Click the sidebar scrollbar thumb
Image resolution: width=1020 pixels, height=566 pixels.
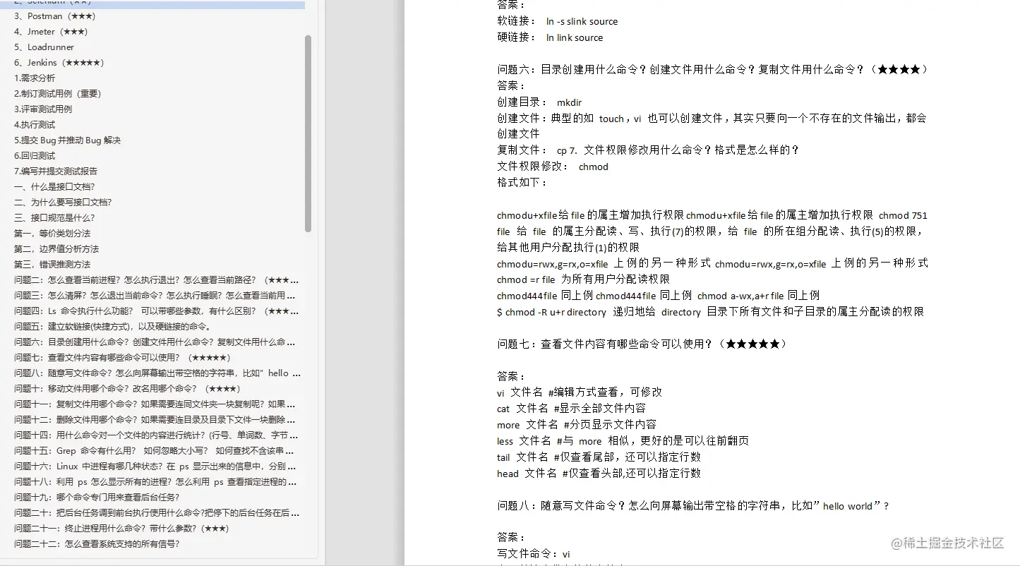(x=308, y=134)
